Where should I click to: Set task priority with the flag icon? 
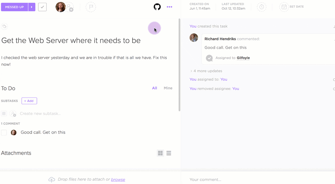(91, 7)
